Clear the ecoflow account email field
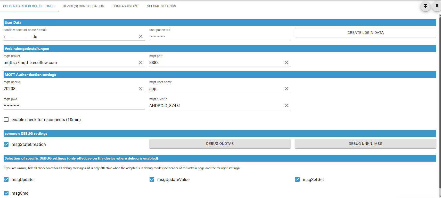441x198 pixels. coord(141,36)
